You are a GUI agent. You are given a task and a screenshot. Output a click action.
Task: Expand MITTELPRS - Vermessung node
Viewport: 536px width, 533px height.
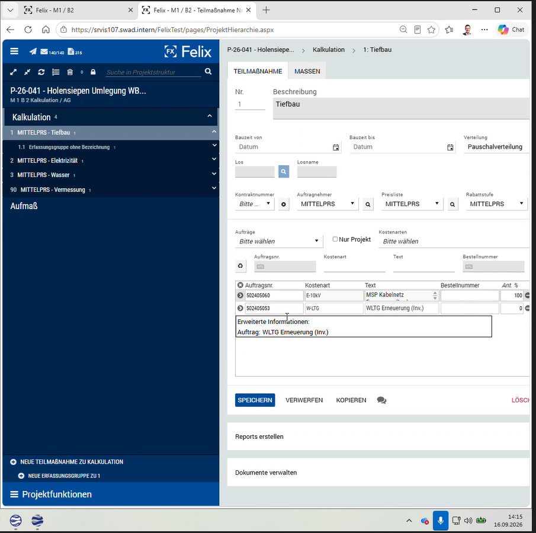coord(214,188)
